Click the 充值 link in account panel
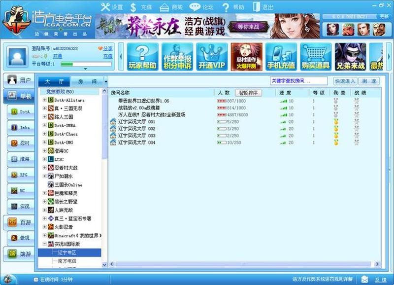Viewport: 394px width, 285px height. 107,56
